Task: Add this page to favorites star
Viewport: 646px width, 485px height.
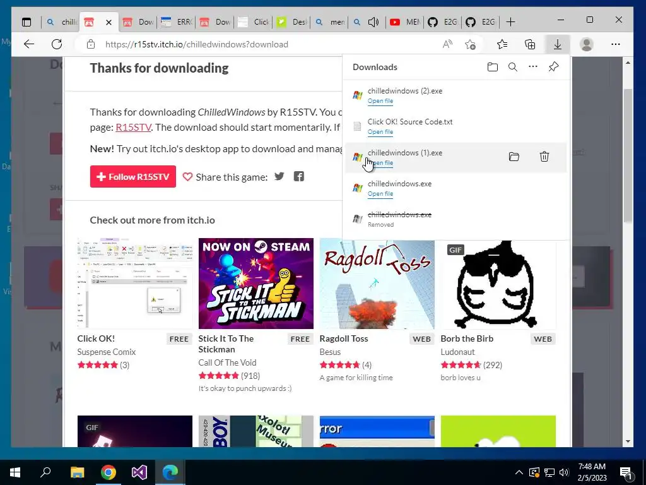Action: [x=470, y=44]
